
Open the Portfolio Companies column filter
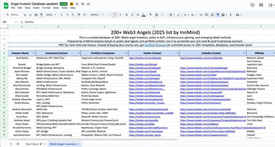tap(126, 53)
